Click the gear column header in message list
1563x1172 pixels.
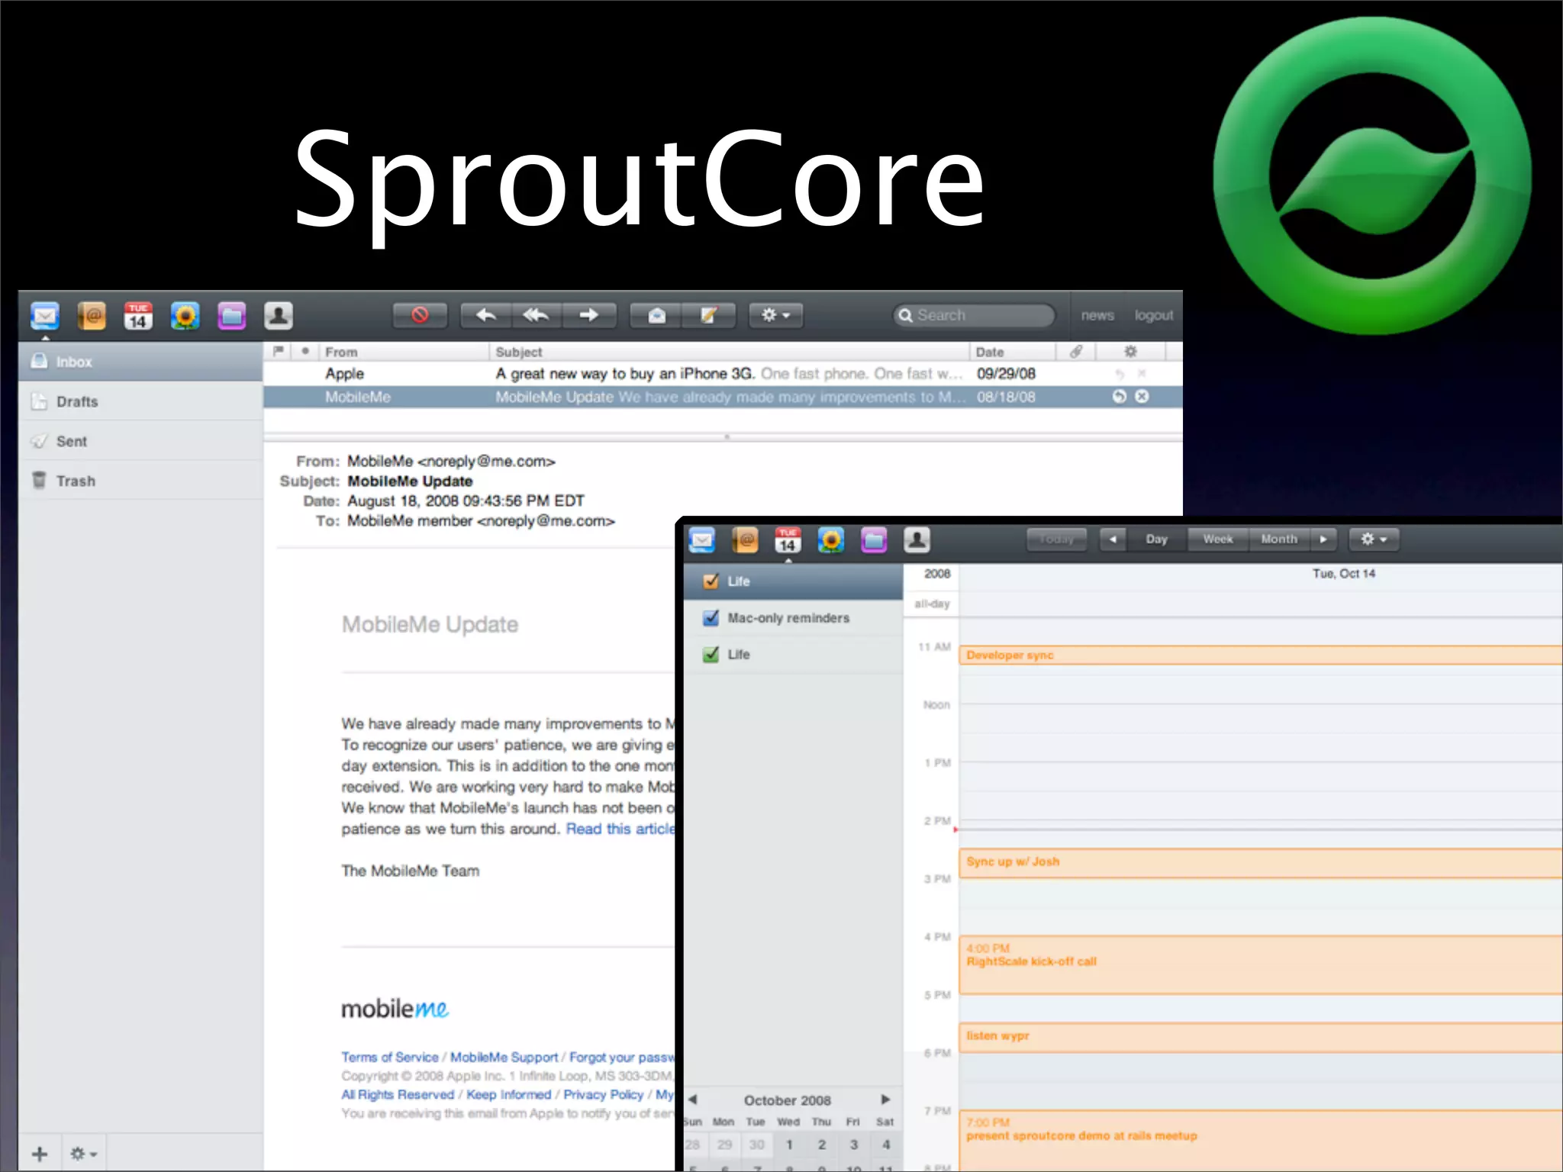[x=1131, y=352]
